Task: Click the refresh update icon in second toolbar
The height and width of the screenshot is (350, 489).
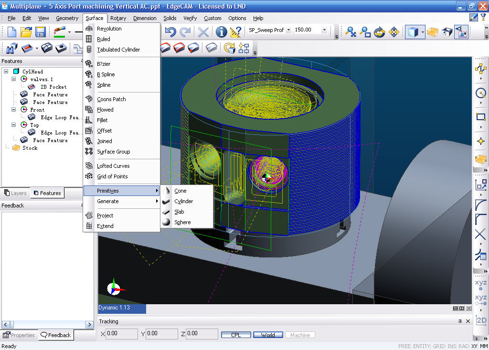Action: [x=229, y=48]
